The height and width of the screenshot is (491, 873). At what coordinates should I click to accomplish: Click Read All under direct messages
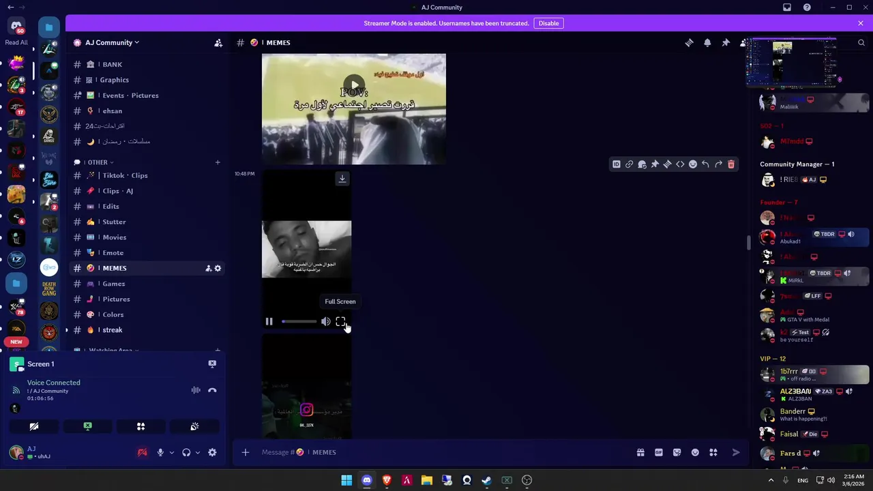pos(16,42)
